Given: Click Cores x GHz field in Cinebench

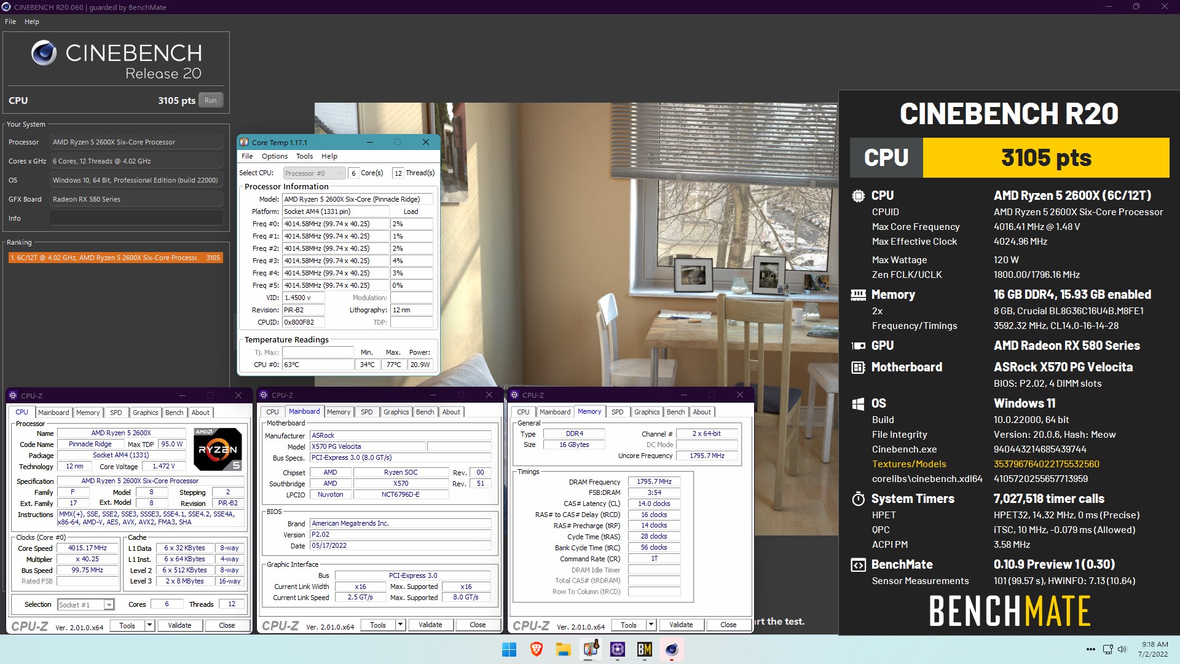Looking at the screenshot, I should click(136, 161).
